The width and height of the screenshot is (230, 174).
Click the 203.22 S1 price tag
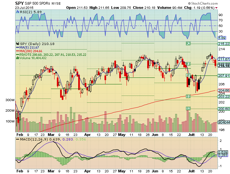point(223,97)
